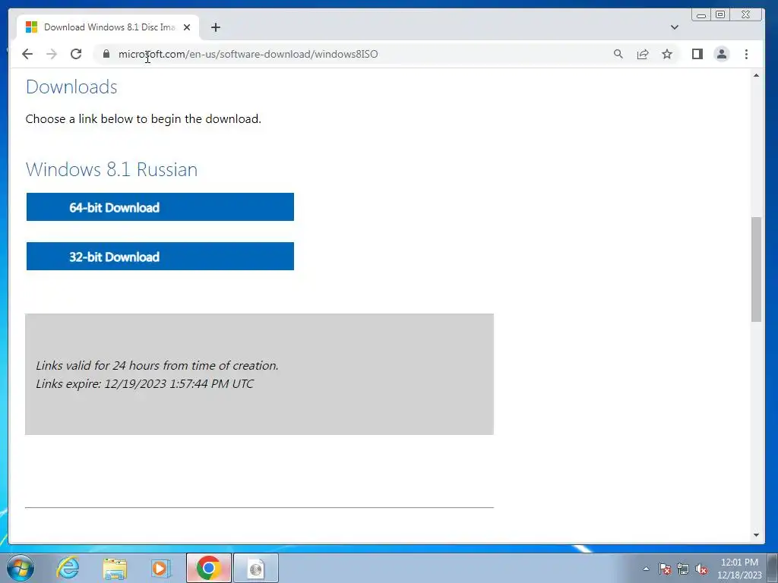Start the 32-bit Download
The image size is (778, 583).
tap(160, 257)
